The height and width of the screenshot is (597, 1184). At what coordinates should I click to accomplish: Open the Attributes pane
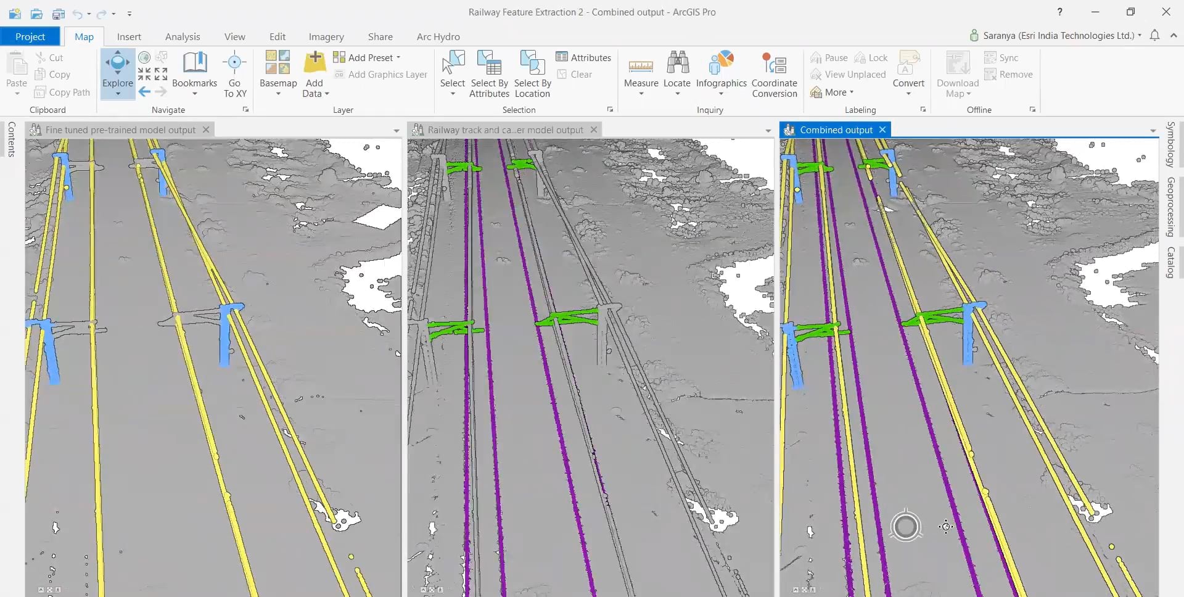click(583, 57)
